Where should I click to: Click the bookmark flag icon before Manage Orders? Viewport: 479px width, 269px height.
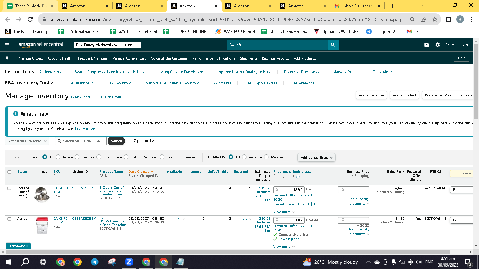7,58
